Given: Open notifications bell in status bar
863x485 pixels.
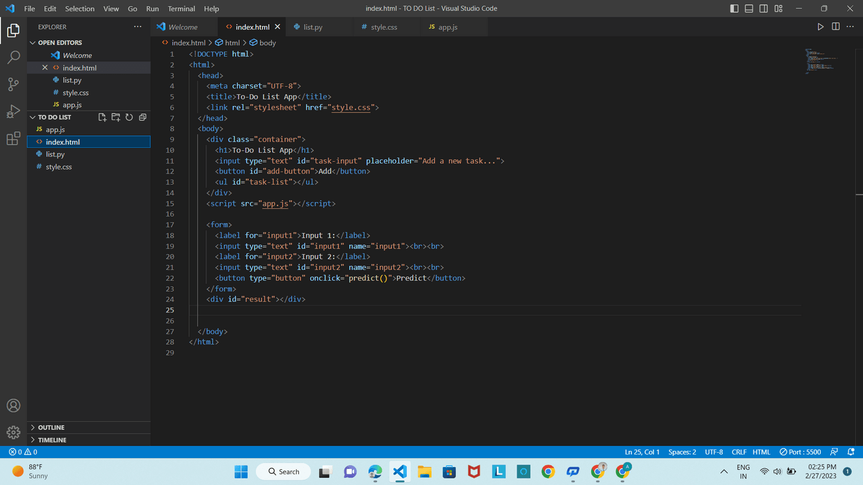Looking at the screenshot, I should 851,452.
